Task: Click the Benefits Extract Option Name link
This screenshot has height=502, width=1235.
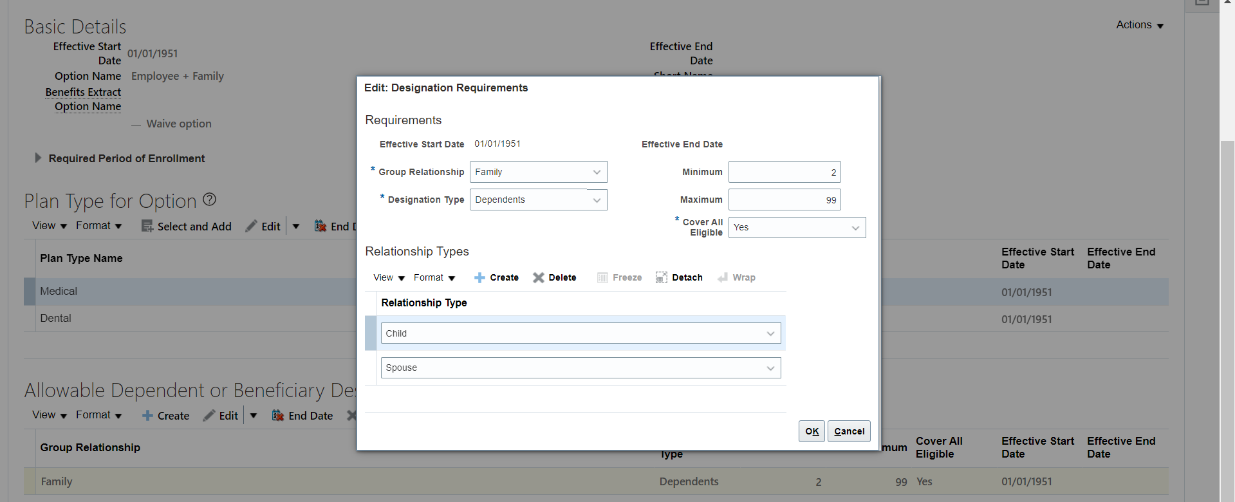Action: [x=83, y=99]
